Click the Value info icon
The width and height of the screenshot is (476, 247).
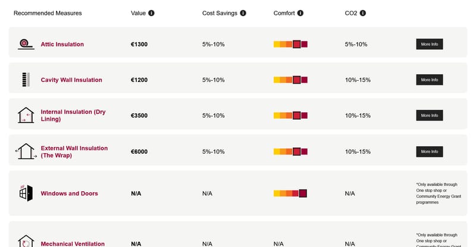point(151,13)
